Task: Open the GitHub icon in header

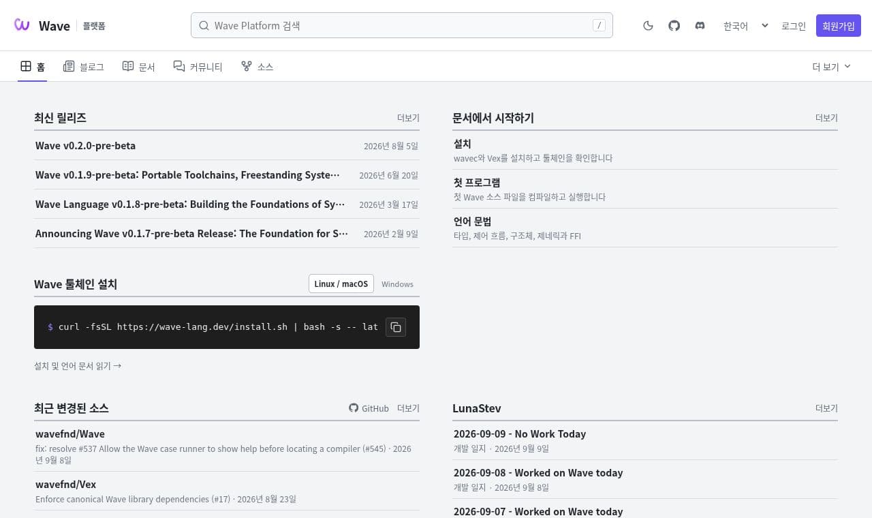Action: (x=674, y=26)
